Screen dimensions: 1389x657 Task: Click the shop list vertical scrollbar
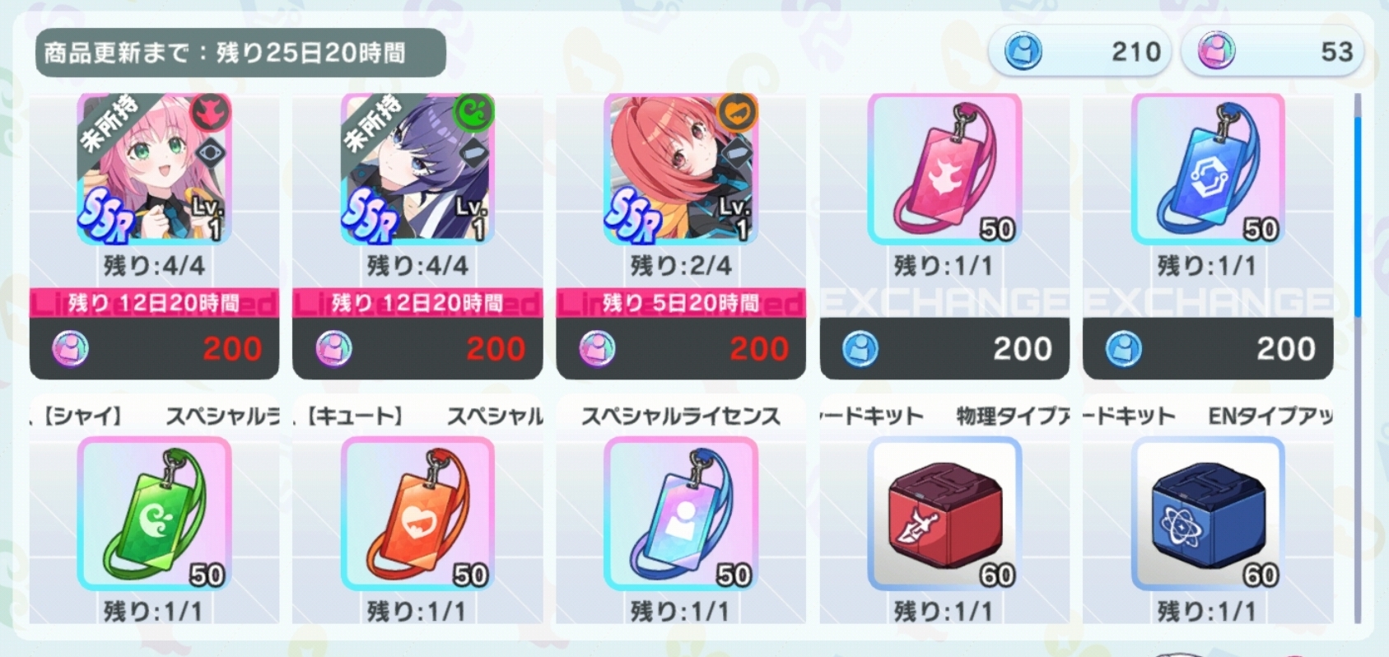click(x=1358, y=358)
